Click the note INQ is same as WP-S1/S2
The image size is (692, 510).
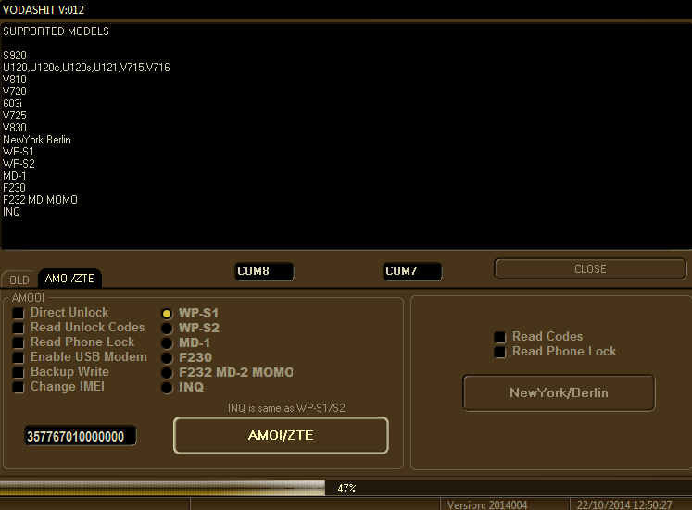pos(286,408)
